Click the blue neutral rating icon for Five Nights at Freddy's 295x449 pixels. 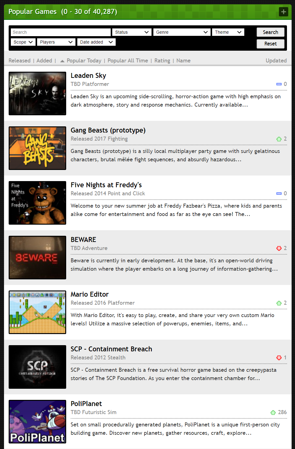[279, 193]
